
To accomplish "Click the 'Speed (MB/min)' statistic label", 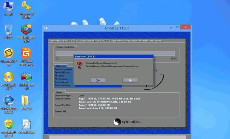I will tap(63, 73).
